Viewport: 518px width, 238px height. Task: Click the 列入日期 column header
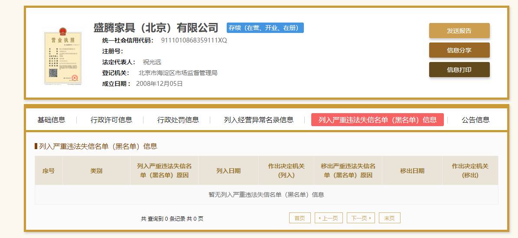[228, 170]
